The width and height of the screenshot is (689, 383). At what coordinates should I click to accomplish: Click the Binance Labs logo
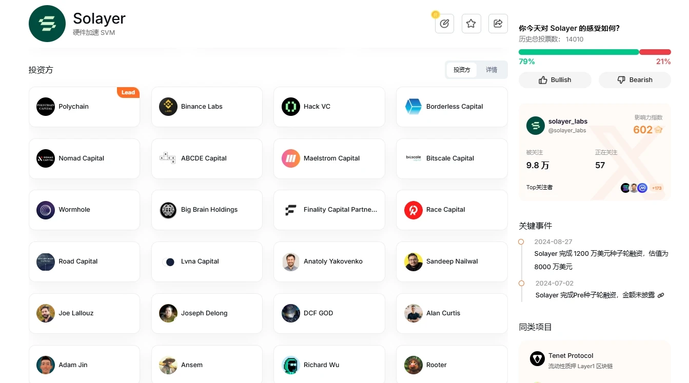tap(168, 107)
